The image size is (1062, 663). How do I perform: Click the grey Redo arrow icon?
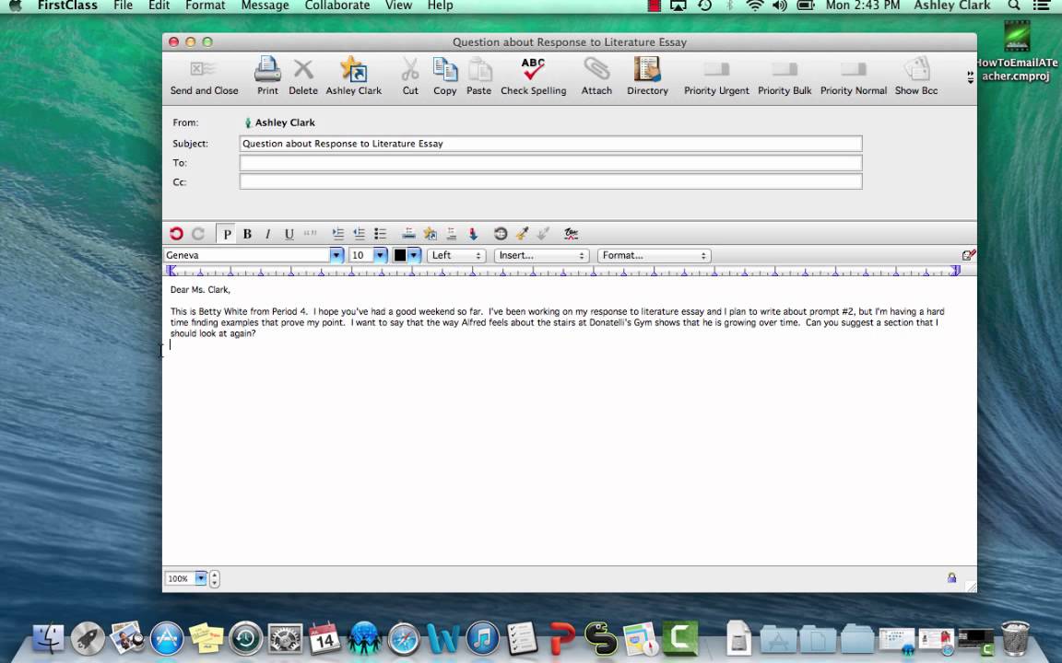point(198,233)
